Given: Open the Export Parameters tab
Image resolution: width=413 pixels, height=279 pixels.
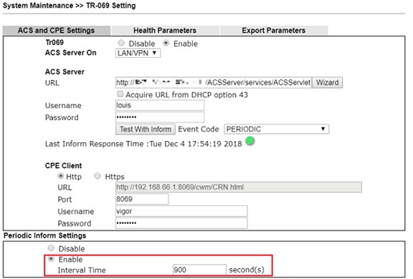Looking at the screenshot, I should [274, 31].
